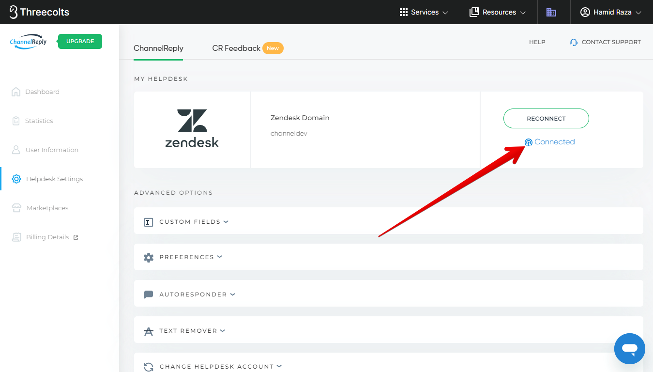Click the My Helpdesk heading

coord(161,78)
